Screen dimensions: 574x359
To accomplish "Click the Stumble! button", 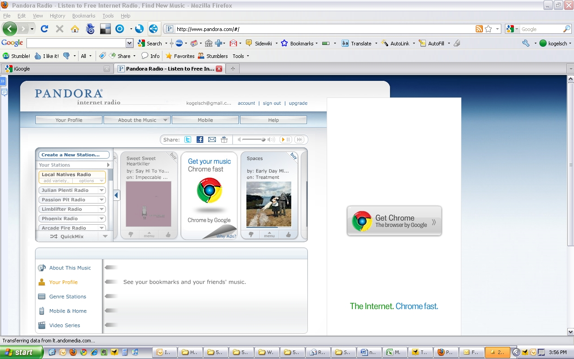I will pyautogui.click(x=17, y=56).
